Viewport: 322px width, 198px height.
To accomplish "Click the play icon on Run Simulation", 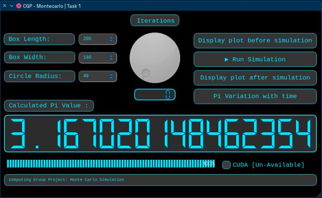I will tap(227, 60).
